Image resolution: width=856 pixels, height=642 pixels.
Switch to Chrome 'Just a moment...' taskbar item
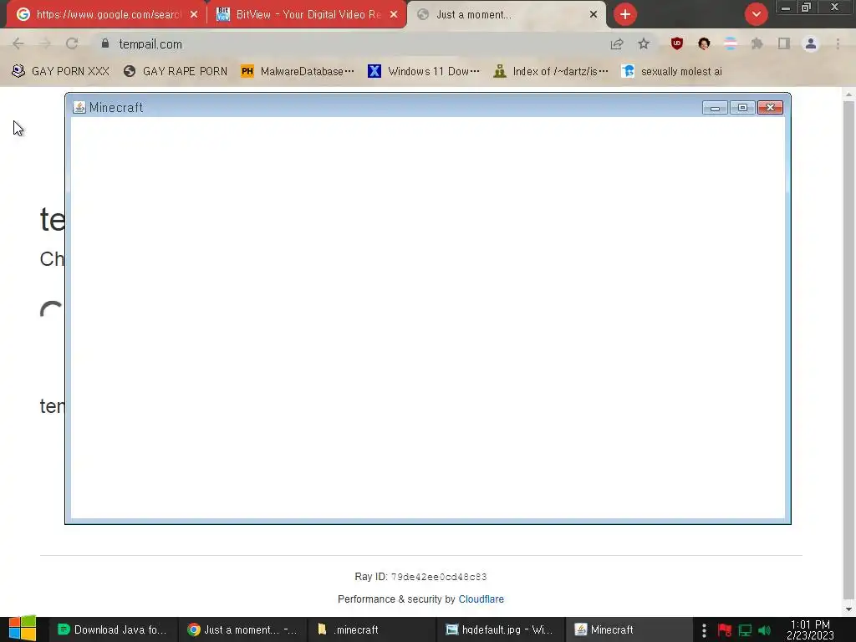[x=243, y=630]
